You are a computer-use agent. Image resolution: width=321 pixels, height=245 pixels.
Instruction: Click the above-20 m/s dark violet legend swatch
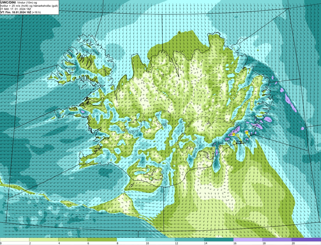click(306, 239)
